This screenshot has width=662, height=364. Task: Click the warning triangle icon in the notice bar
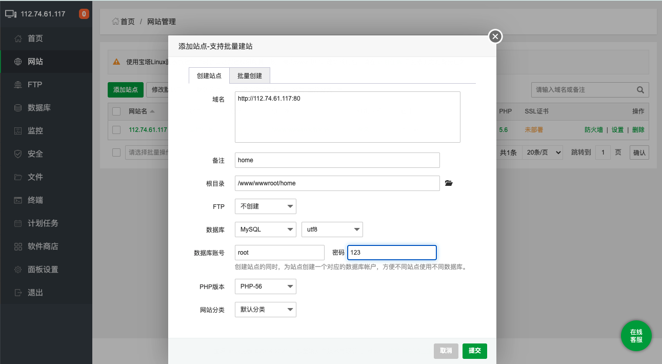(117, 62)
